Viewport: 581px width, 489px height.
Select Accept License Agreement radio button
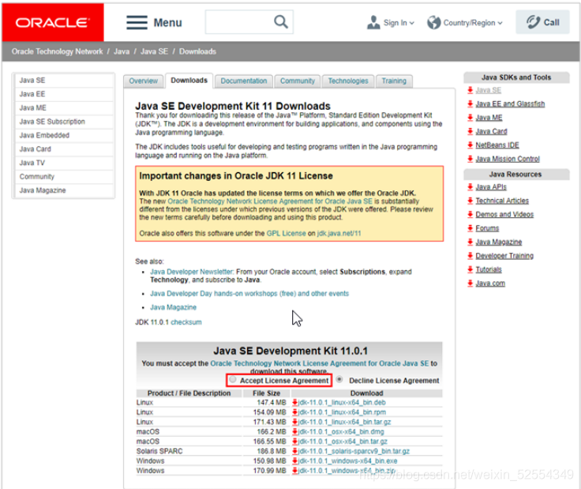click(232, 379)
